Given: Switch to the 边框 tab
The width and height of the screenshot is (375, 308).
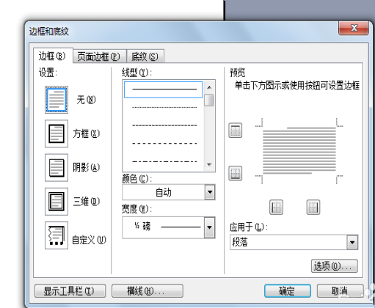Looking at the screenshot, I should [53, 56].
